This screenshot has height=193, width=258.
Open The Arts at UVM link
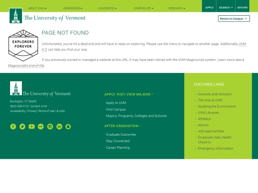210,100
